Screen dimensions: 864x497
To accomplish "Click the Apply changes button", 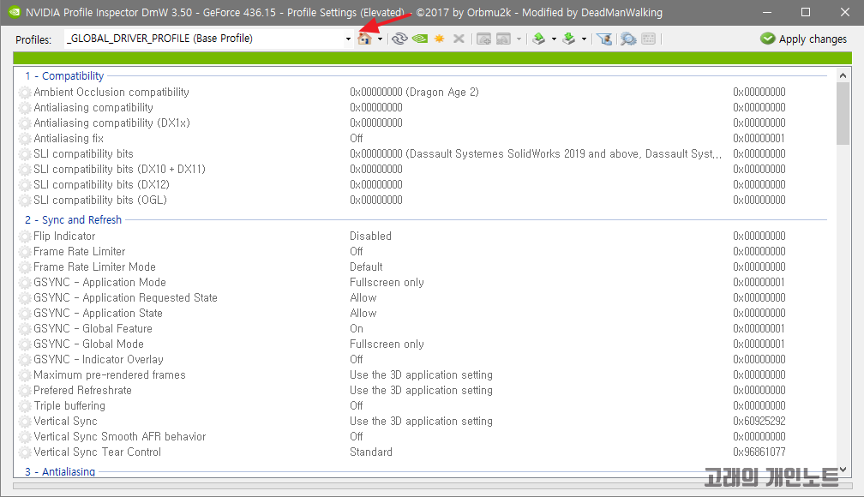I will pos(803,39).
